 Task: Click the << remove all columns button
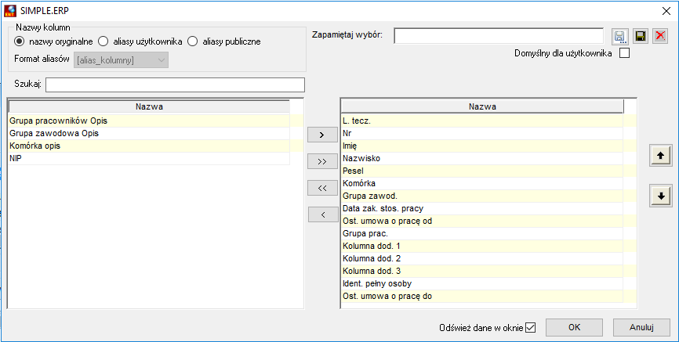(x=322, y=188)
